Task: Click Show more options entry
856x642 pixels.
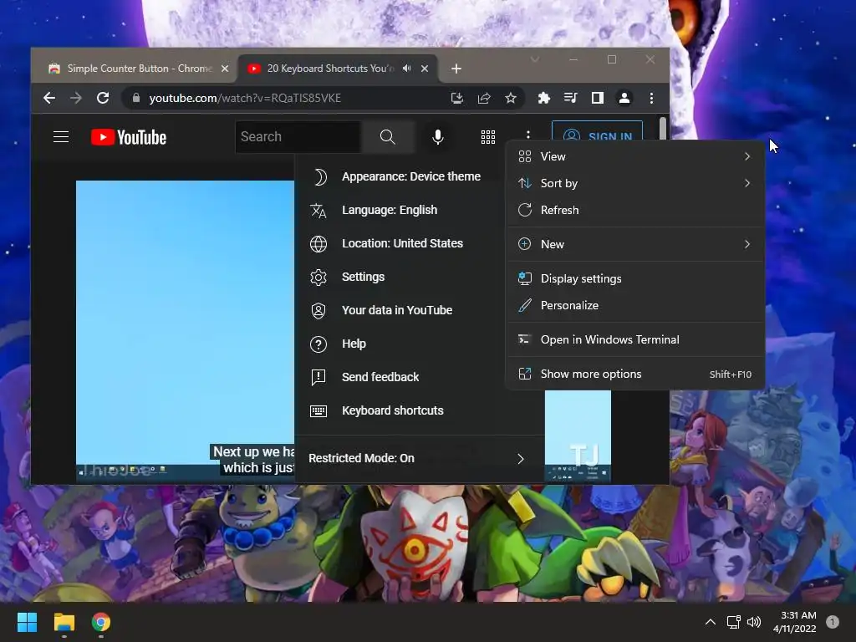Action: click(635, 374)
